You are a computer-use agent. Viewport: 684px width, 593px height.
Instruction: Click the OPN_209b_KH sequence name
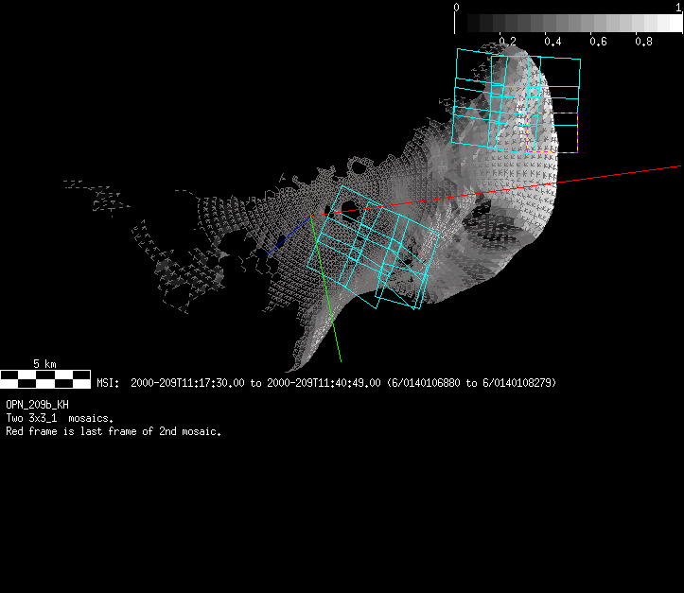click(x=37, y=404)
